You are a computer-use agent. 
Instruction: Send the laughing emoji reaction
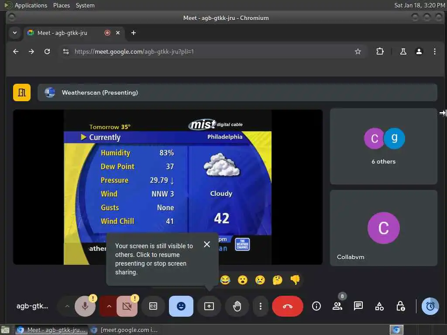tap(225, 280)
